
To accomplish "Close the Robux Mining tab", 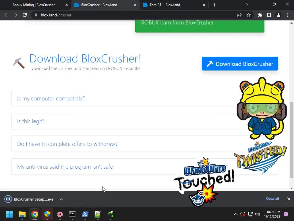I will coord(67,5).
